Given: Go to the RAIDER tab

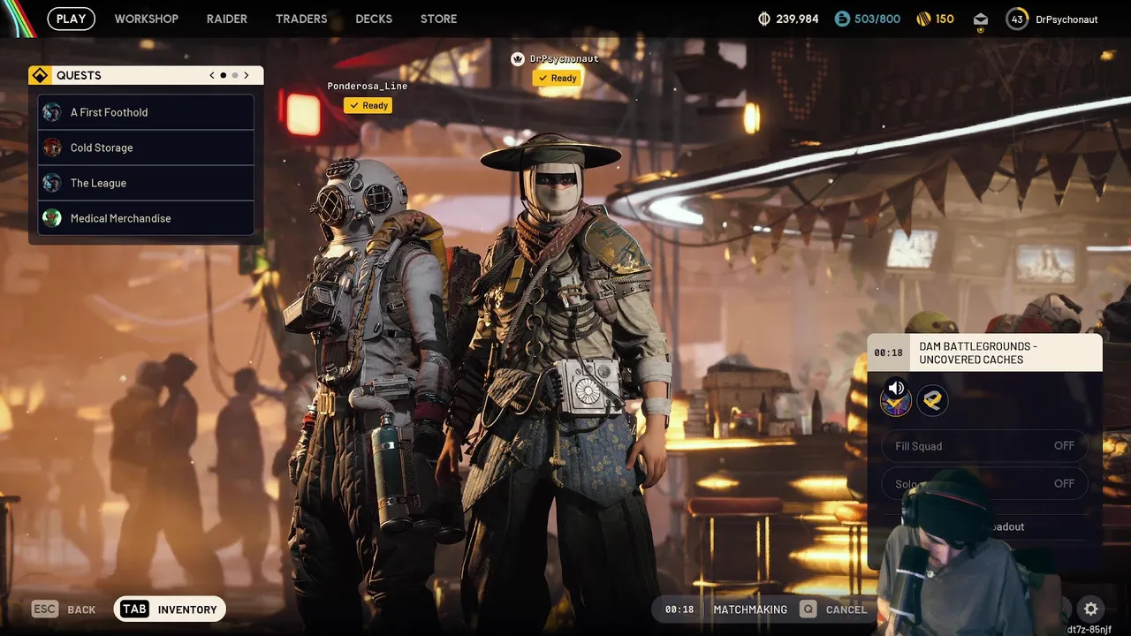Looking at the screenshot, I should 227,19.
